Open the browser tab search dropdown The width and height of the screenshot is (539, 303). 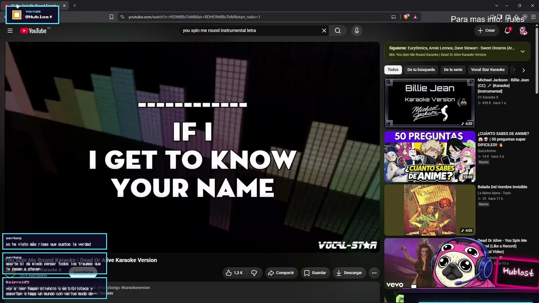(496, 5)
